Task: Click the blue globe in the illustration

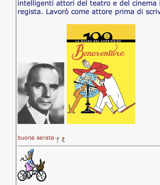Action: tap(87, 85)
